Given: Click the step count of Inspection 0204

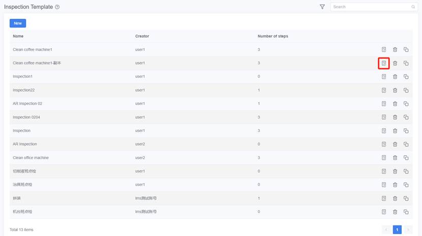Looking at the screenshot, I should click(259, 117).
